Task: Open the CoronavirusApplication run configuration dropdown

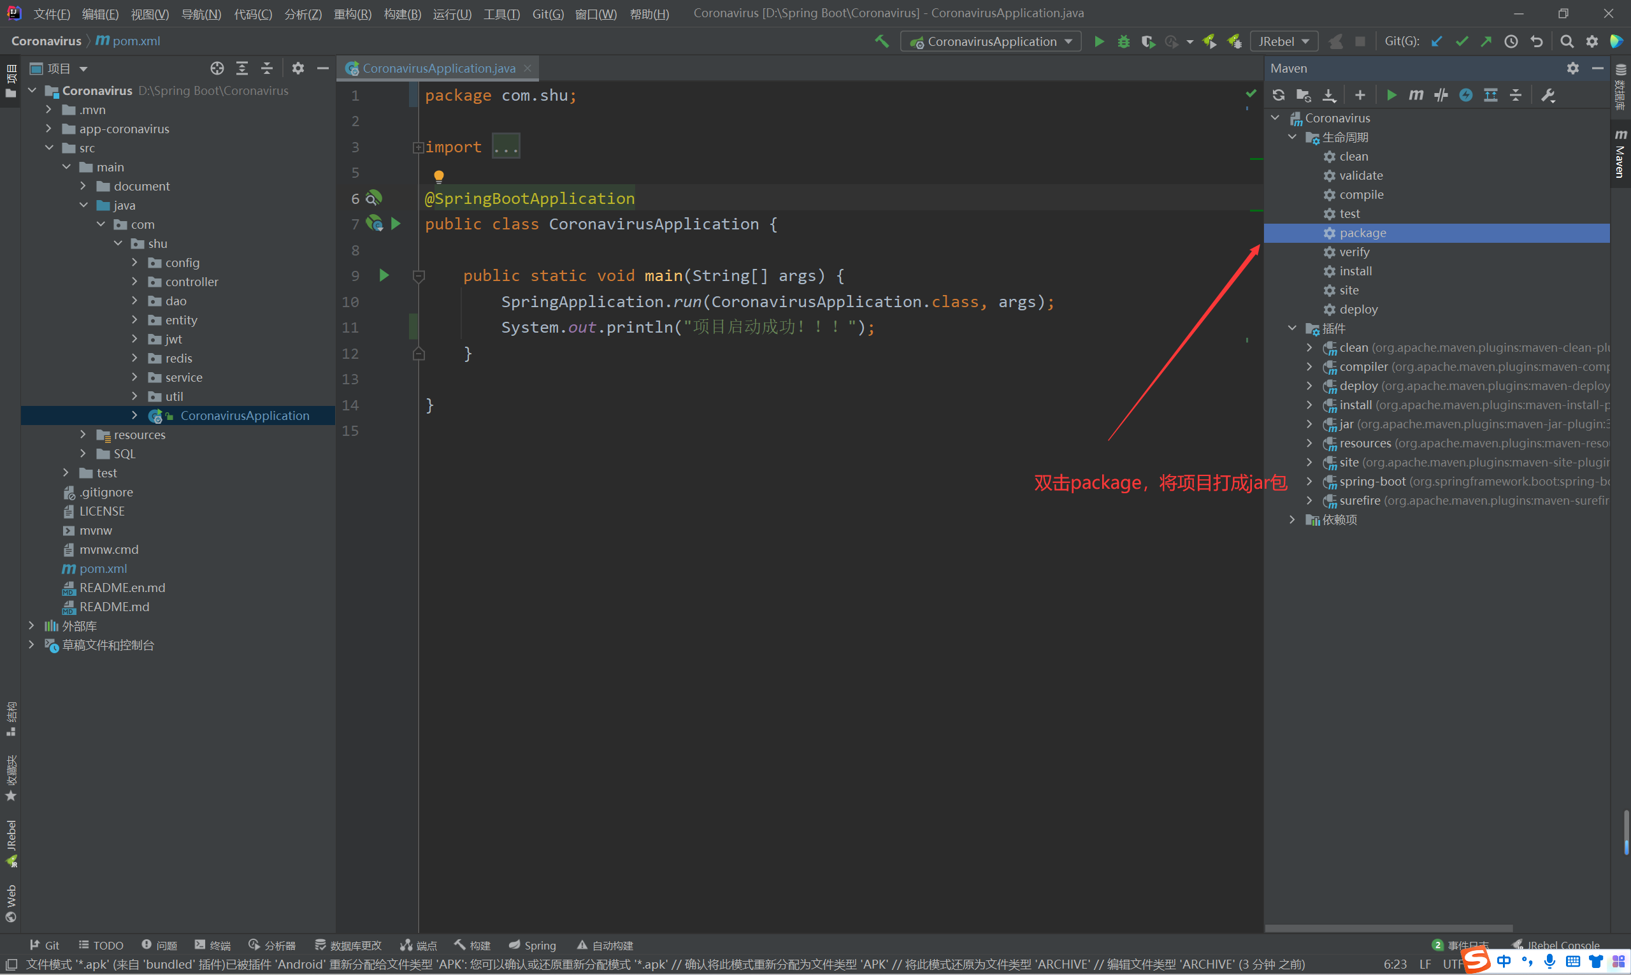Action: coord(991,41)
